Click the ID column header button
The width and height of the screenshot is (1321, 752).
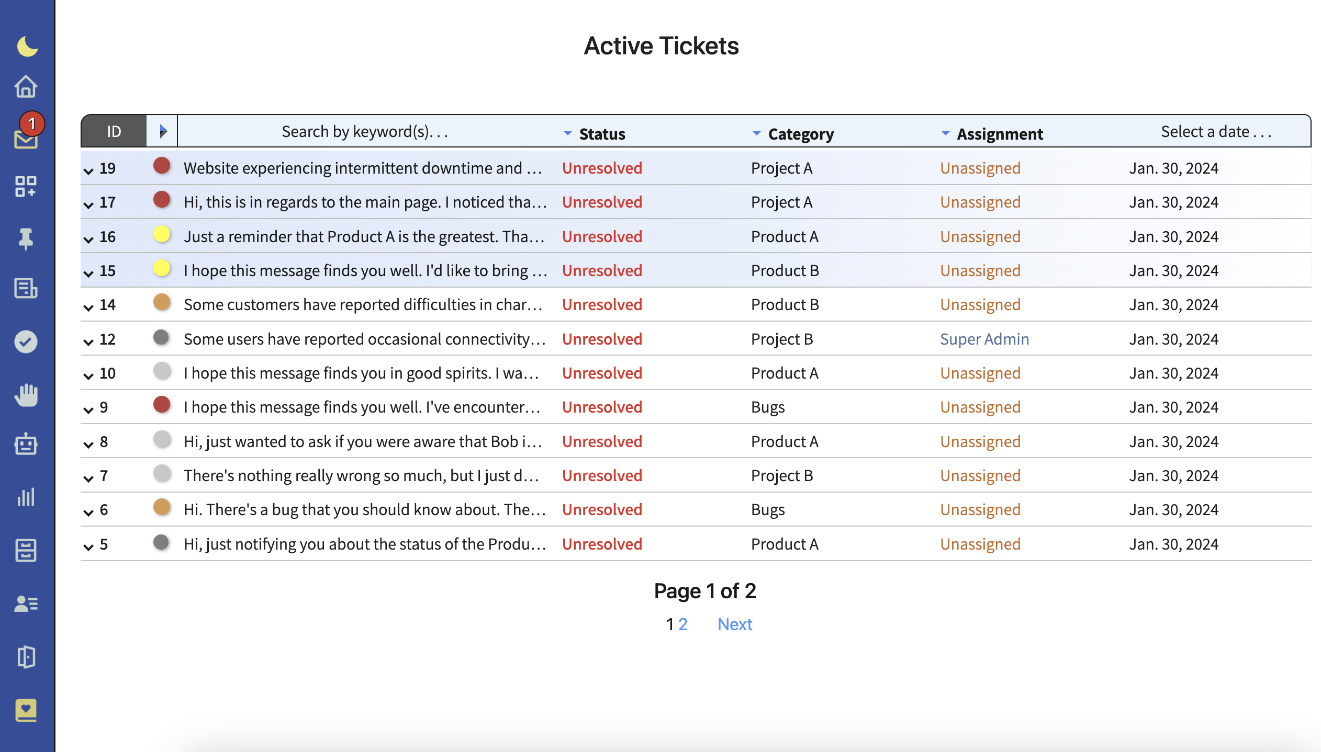pos(114,131)
